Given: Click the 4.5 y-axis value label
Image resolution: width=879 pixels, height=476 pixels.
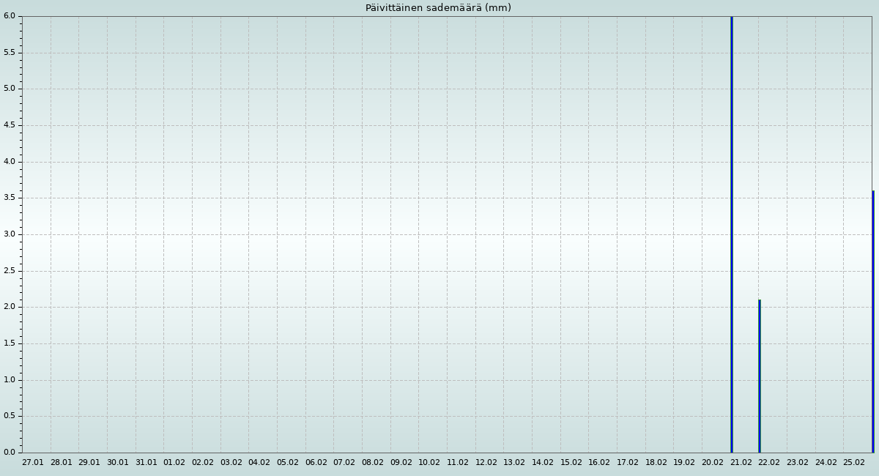Looking at the screenshot, I should point(9,125).
